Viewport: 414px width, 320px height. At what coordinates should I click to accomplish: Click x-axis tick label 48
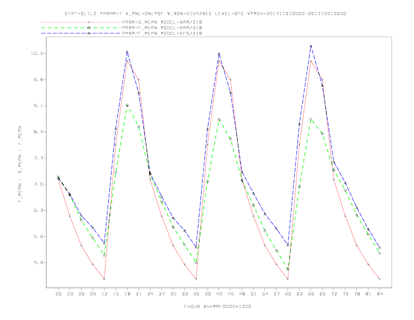(x=242, y=294)
